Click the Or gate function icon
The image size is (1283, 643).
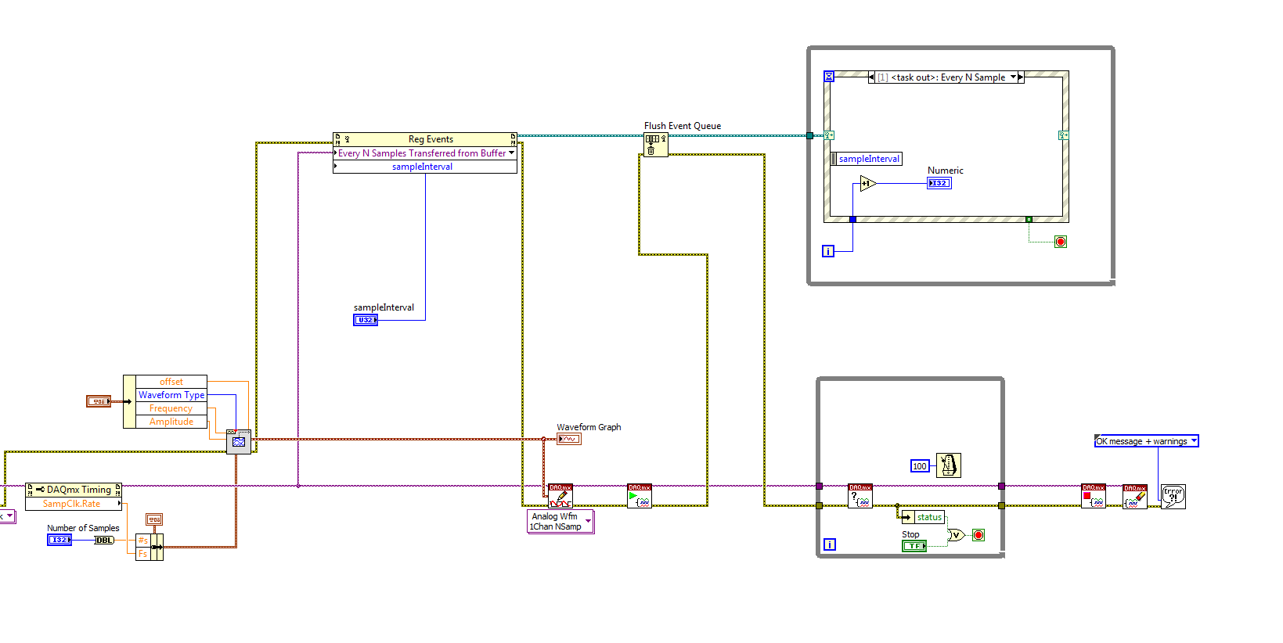(x=956, y=535)
